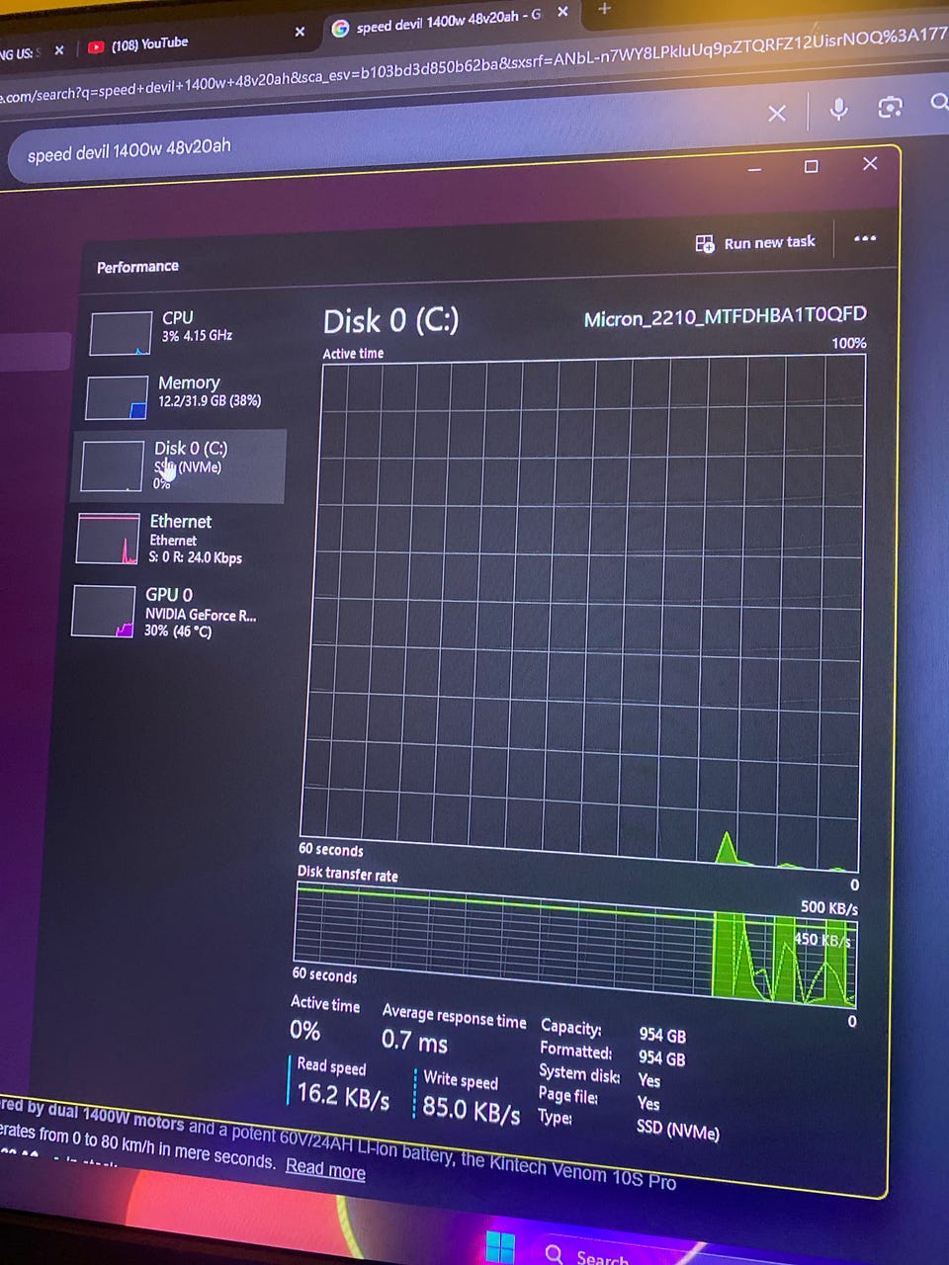Close the YouTube browser tab
The height and width of the screenshot is (1265, 949).
tap(300, 32)
